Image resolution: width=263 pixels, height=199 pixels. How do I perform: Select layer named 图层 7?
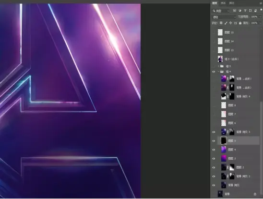point(232,114)
